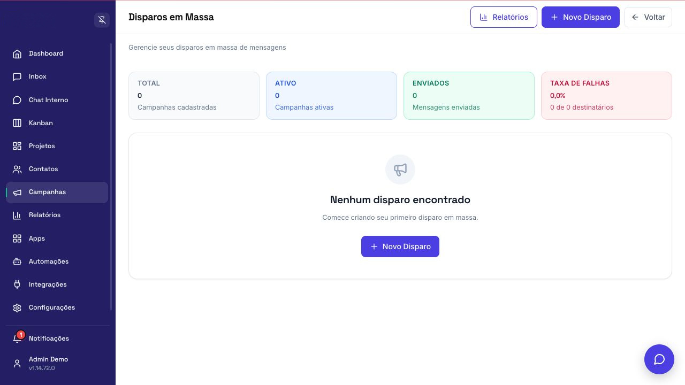Click the Dashboard home icon
685x385 pixels.
(17, 53)
